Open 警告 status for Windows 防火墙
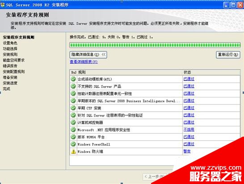Screen dimensions: 244x184 point(187,151)
